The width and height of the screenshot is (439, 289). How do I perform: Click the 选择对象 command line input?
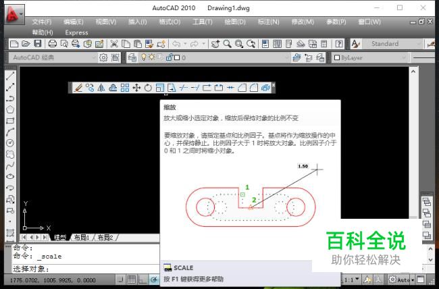85,269
